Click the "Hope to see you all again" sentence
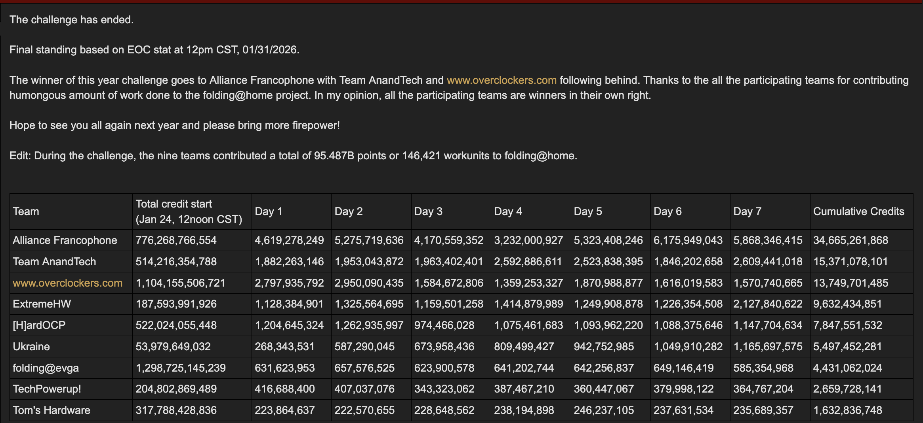This screenshot has width=923, height=423. pos(174,125)
